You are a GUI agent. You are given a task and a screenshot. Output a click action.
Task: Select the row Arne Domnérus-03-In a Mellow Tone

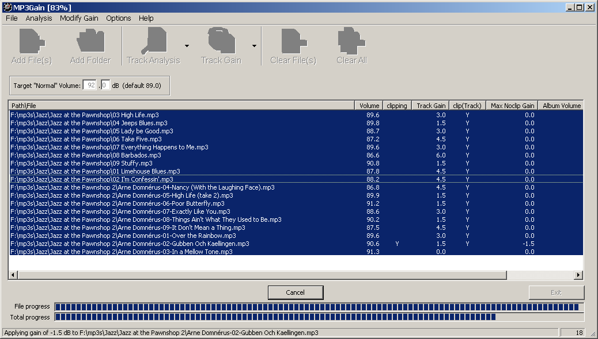(296, 252)
